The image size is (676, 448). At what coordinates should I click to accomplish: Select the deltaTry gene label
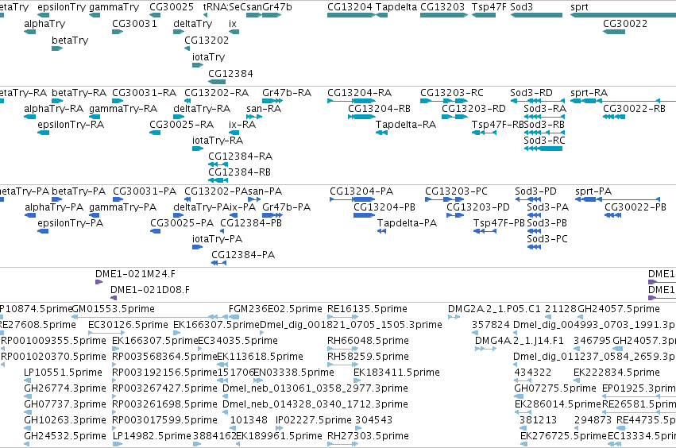(x=193, y=24)
